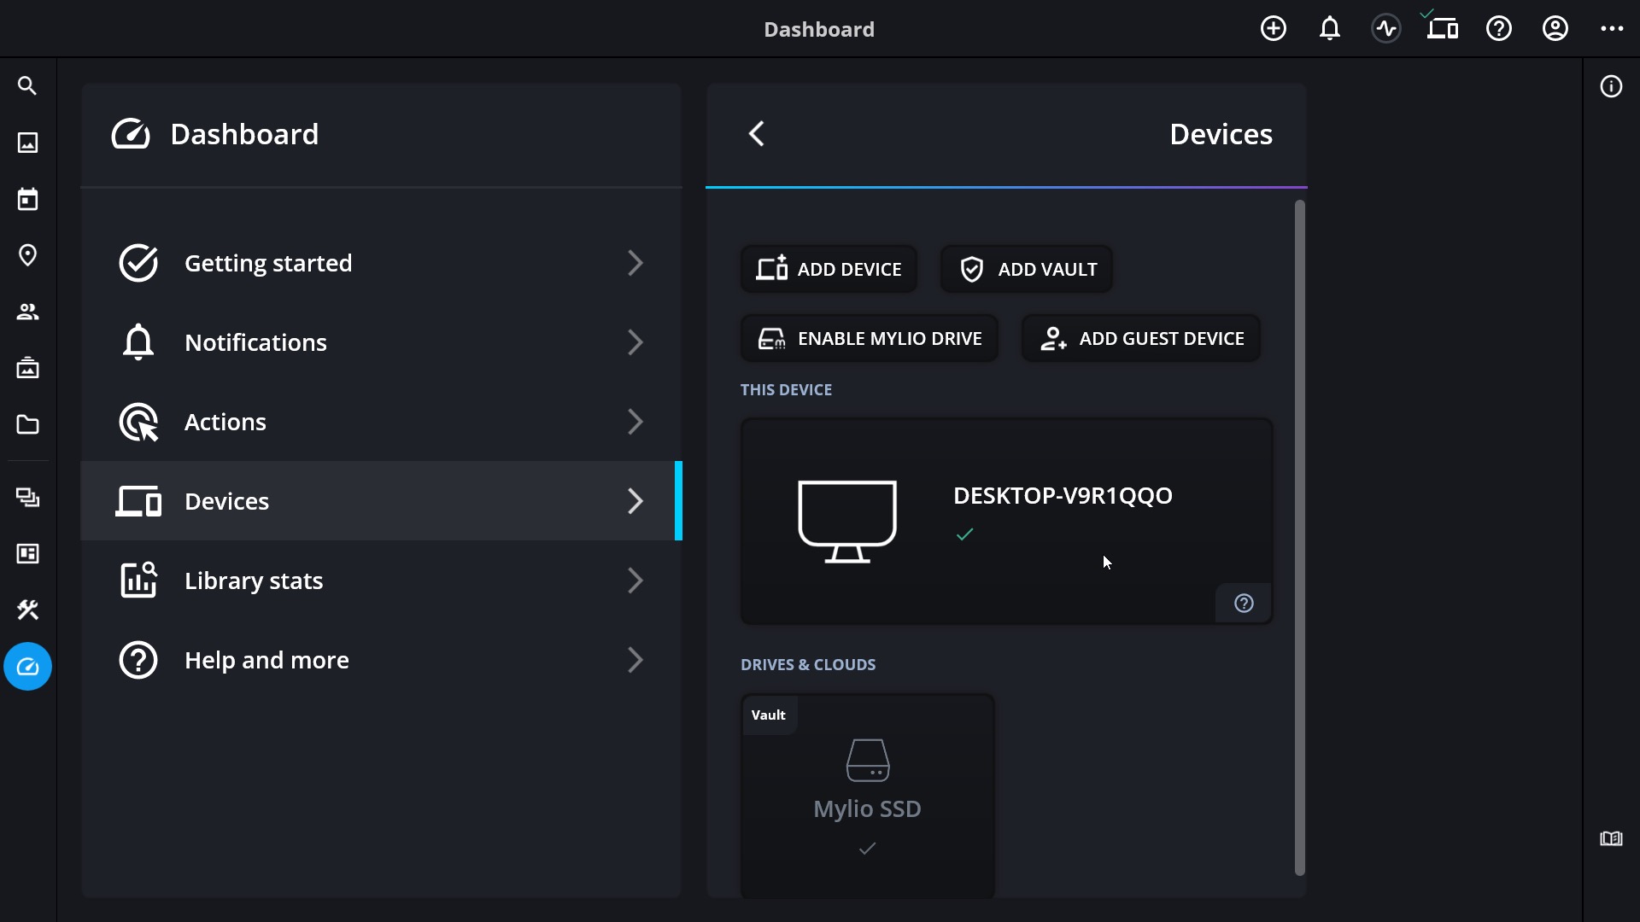The height and width of the screenshot is (922, 1640).
Task: Click the Devices panel title text
Action: tap(1221, 134)
